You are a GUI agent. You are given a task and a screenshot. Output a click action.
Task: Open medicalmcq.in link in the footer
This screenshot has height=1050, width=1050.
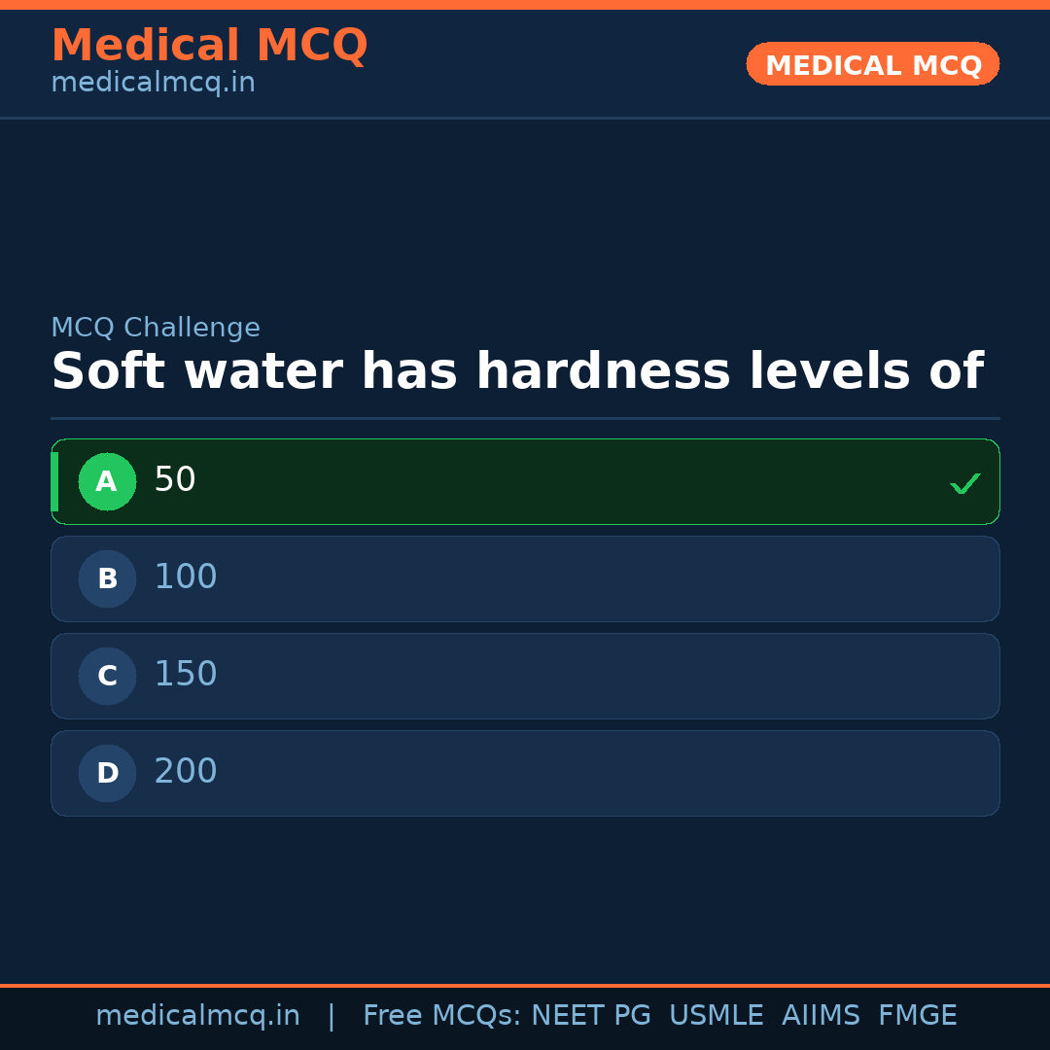(197, 1016)
